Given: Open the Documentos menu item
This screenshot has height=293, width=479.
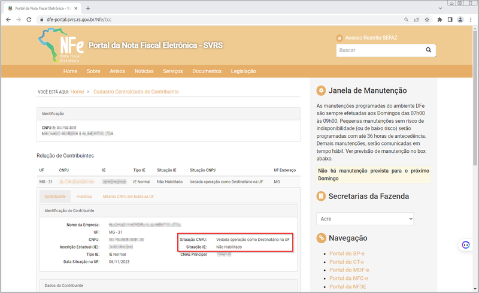Looking at the screenshot, I should click(207, 71).
